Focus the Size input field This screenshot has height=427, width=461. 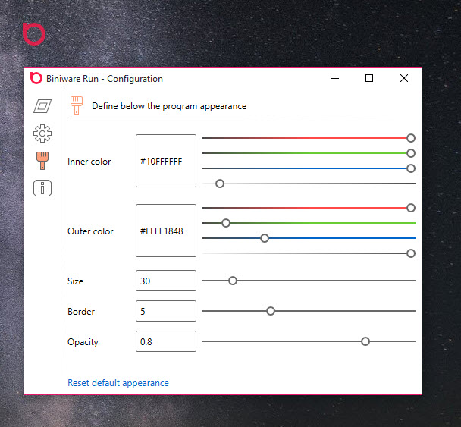166,281
